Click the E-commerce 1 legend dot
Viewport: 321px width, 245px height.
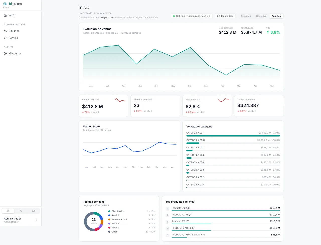[109, 219]
